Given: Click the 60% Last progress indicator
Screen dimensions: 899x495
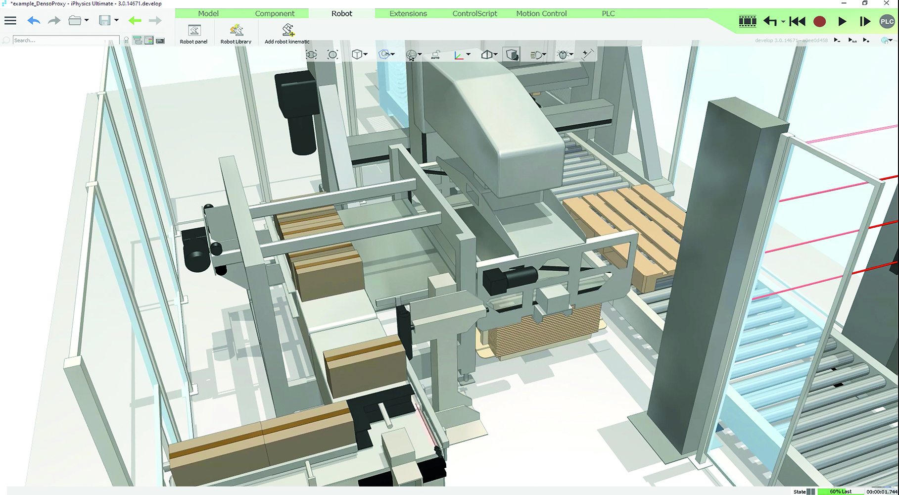Looking at the screenshot, I should 841,491.
